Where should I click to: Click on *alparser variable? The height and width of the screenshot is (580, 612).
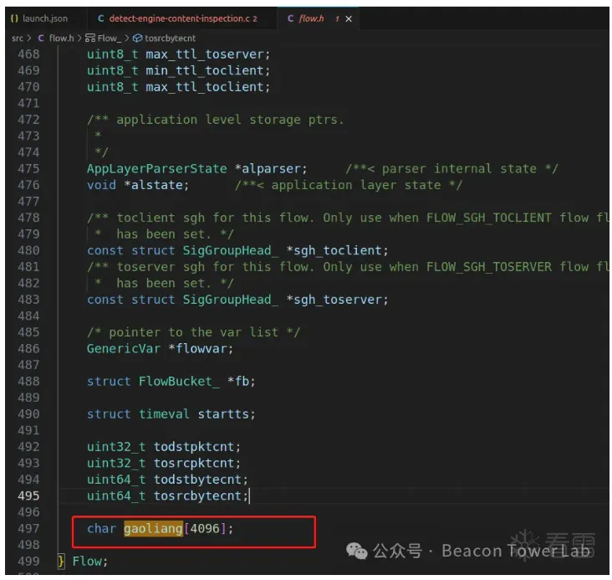click(x=268, y=168)
